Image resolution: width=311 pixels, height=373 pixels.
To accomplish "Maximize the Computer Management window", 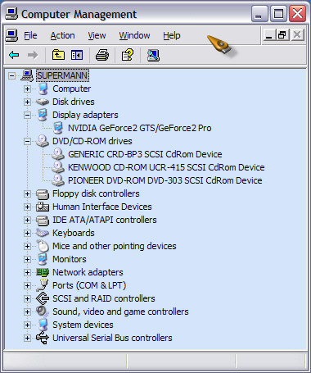I will [x=278, y=14].
